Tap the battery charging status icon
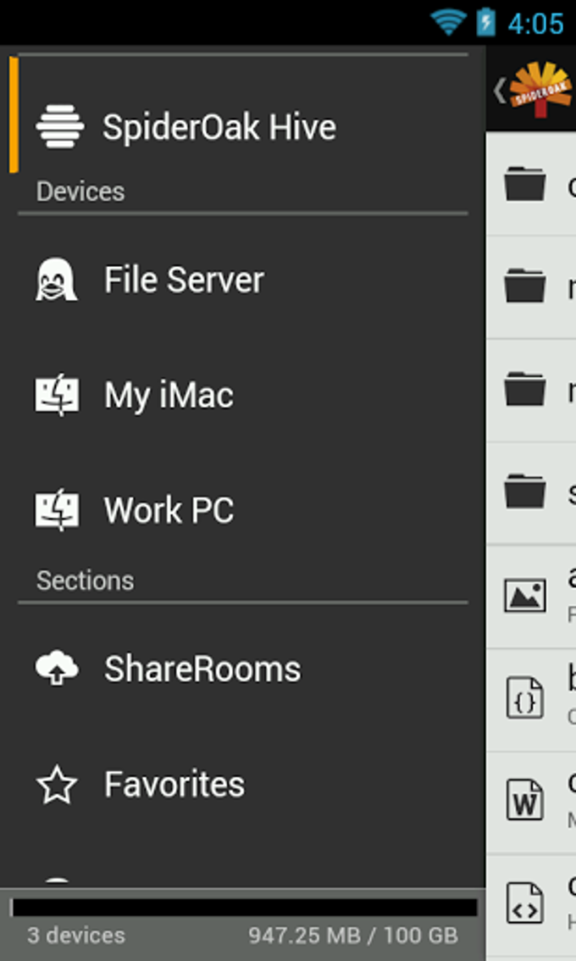Screen dimensions: 576x961 486,22
